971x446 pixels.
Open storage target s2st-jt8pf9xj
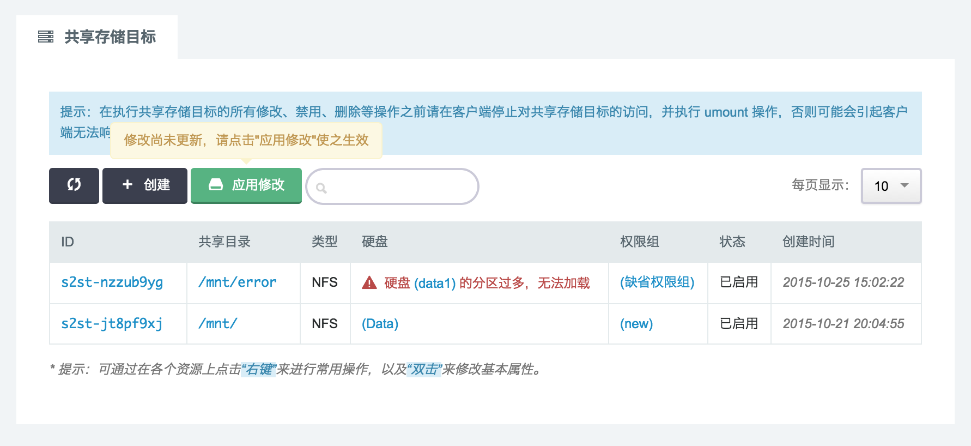point(112,324)
